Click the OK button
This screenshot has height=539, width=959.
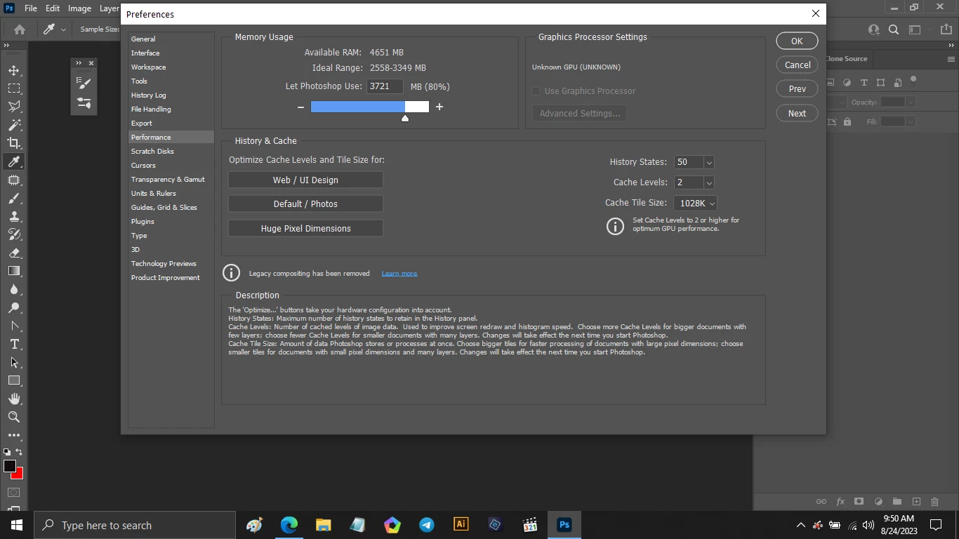tap(797, 41)
